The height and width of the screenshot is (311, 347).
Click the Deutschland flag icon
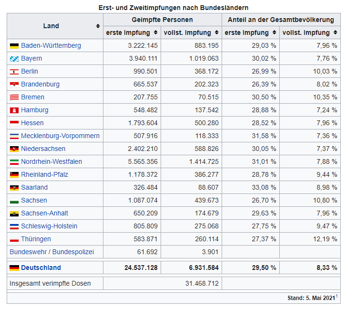[x=14, y=268]
